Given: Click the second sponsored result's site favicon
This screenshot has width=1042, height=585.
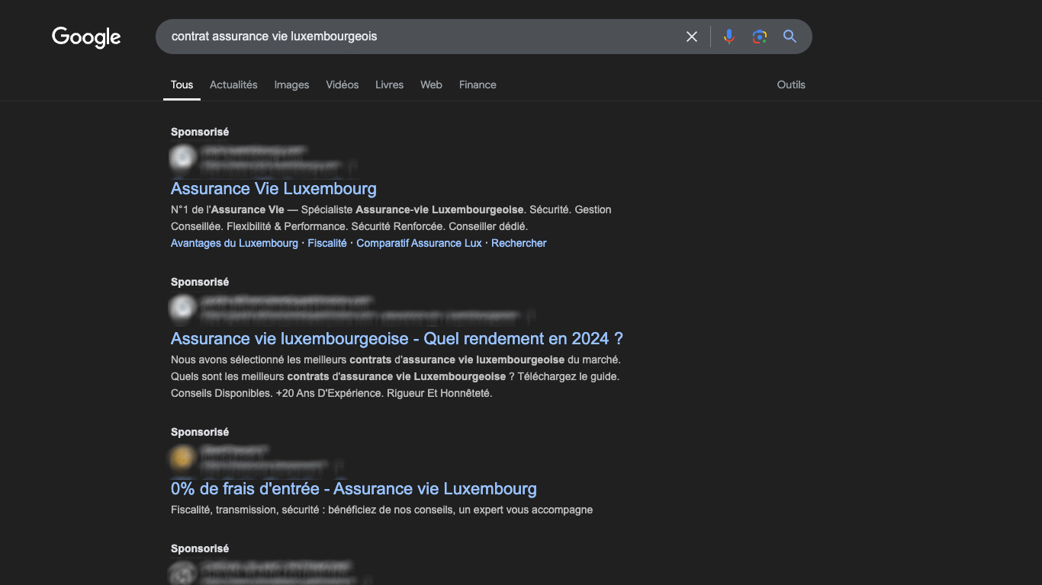Looking at the screenshot, I should 182,308.
